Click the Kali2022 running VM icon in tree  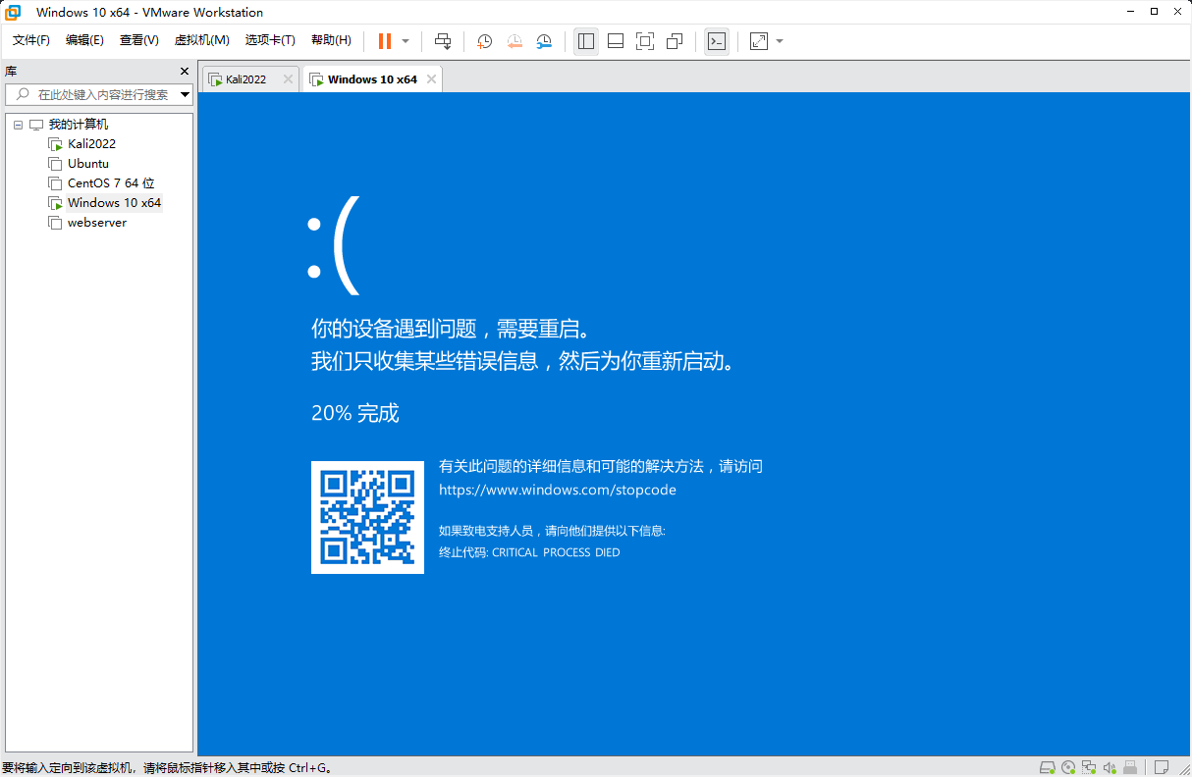[x=55, y=144]
